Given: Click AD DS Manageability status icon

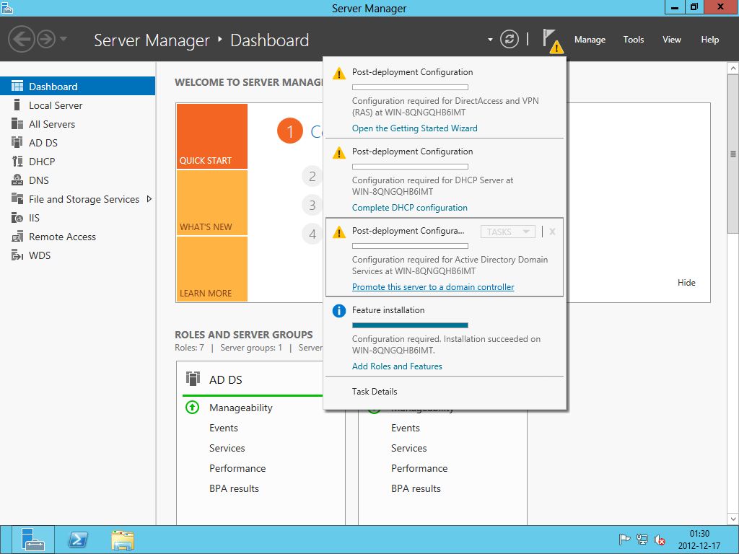Looking at the screenshot, I should 192,407.
